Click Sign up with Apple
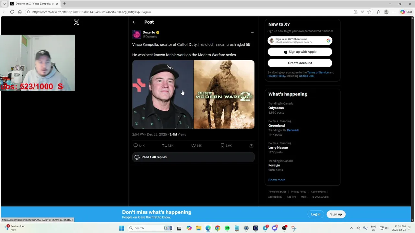The width and height of the screenshot is (415, 233). pos(300,52)
